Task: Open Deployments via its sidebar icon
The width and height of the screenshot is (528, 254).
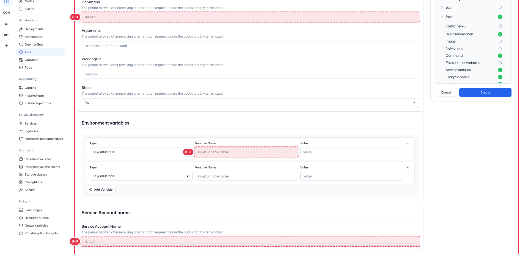Action: 21,29
